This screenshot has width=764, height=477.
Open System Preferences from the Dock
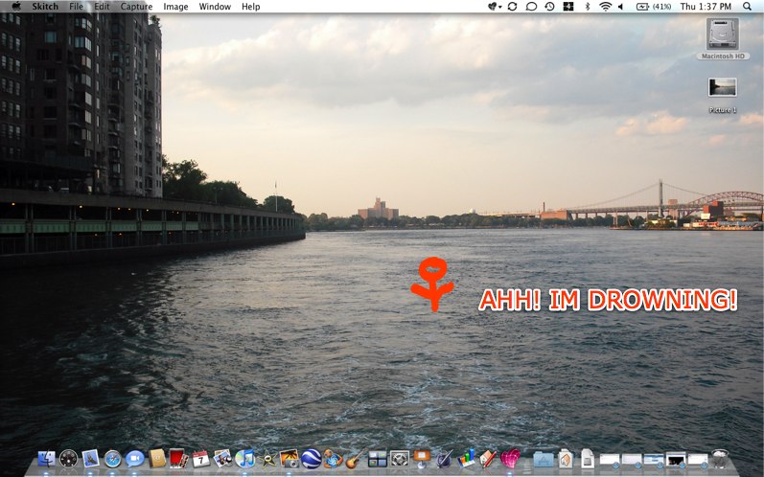(400, 459)
